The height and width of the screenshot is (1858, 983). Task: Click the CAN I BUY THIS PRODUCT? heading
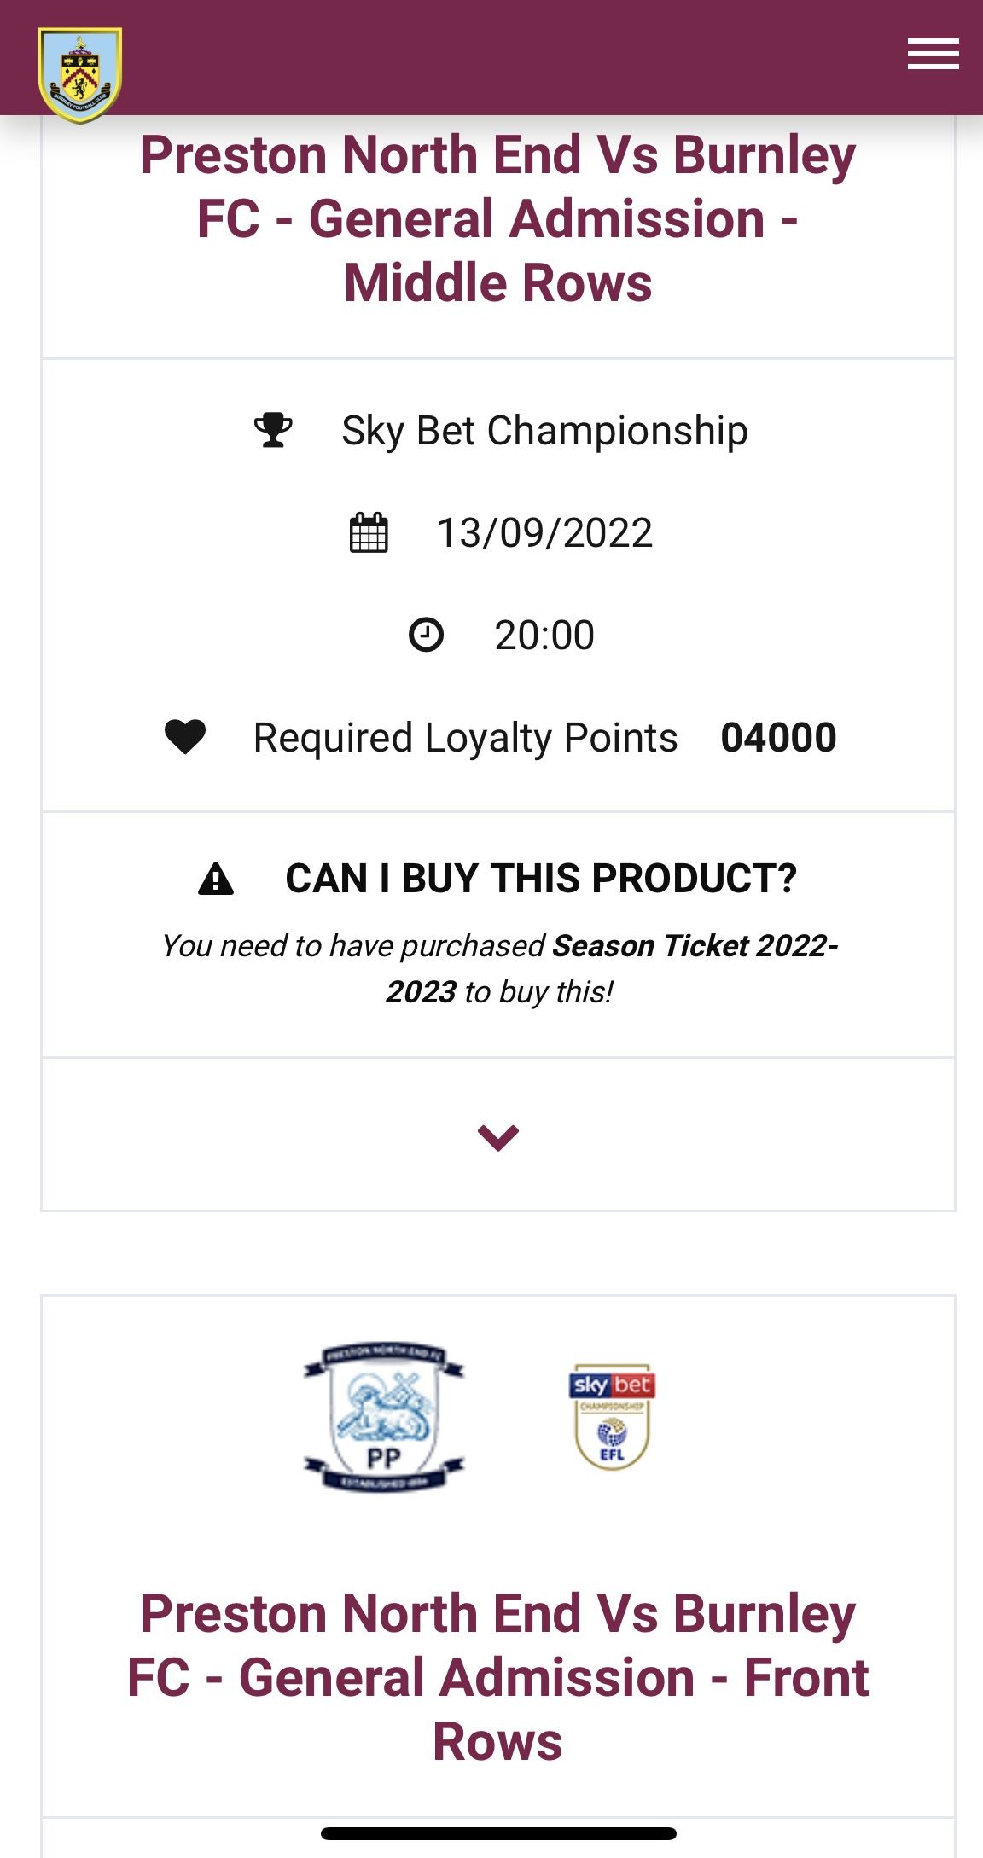(541, 879)
